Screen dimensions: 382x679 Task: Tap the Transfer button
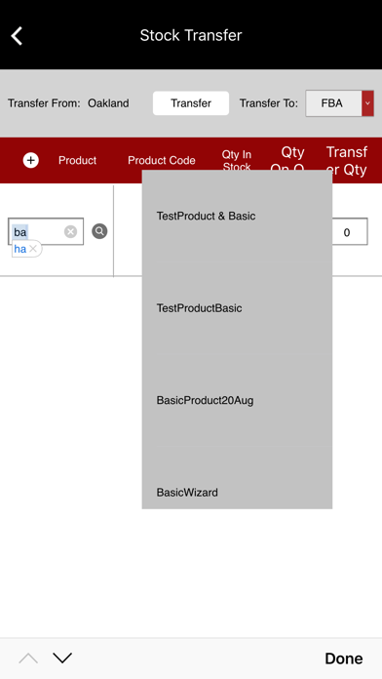[191, 103]
